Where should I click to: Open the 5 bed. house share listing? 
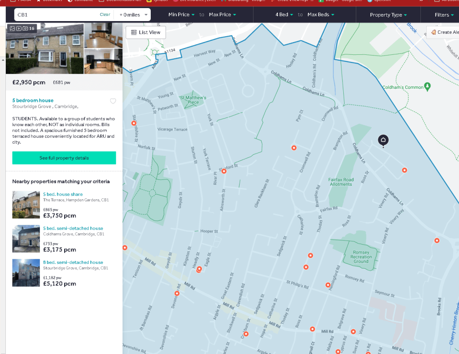pyautogui.click(x=63, y=194)
